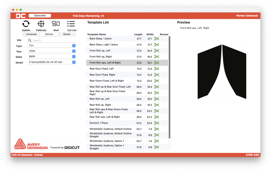This screenshot has width=271, height=171.
Task: Click the Update refresh icon
Action: (x=26, y=24)
